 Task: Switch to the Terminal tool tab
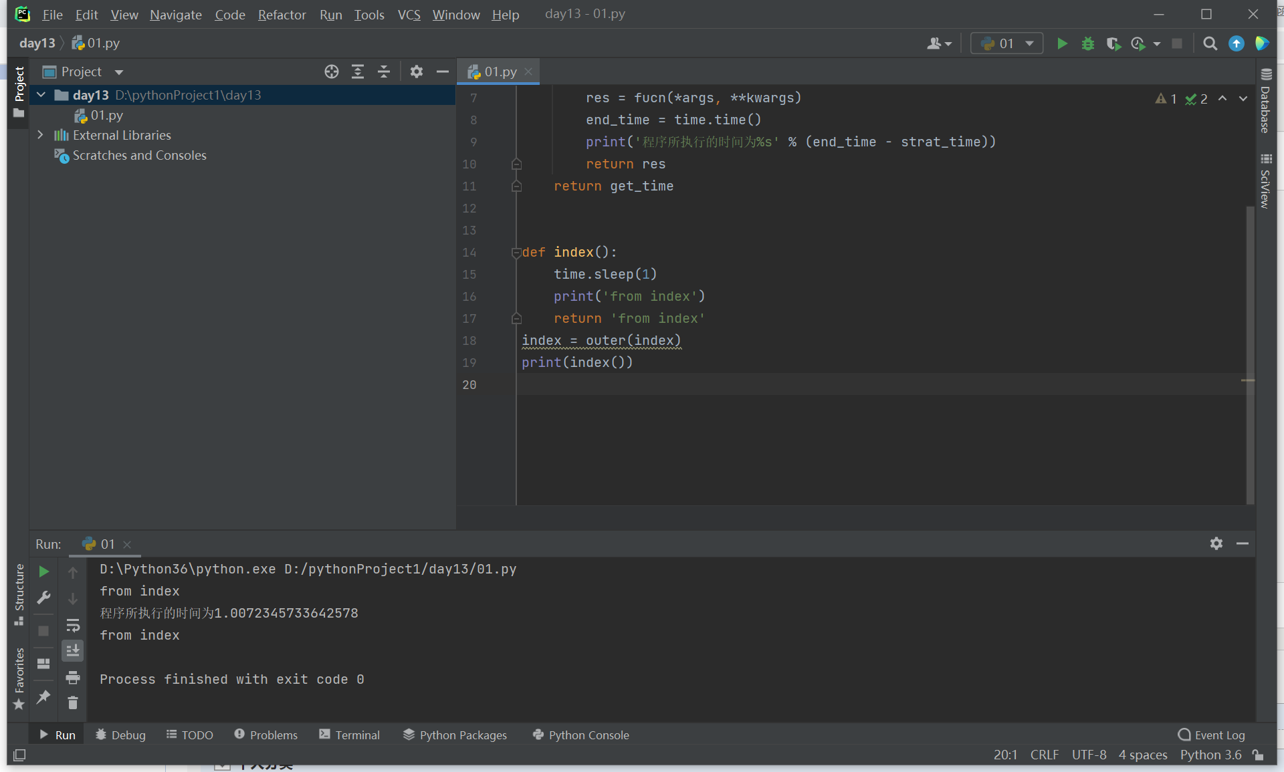(x=350, y=735)
